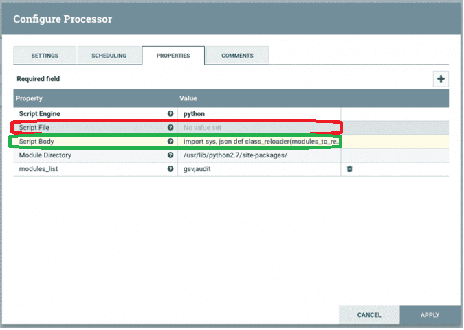The width and height of the screenshot is (464, 330).
Task: Click help icon beside Script Body
Action: pyautogui.click(x=170, y=142)
